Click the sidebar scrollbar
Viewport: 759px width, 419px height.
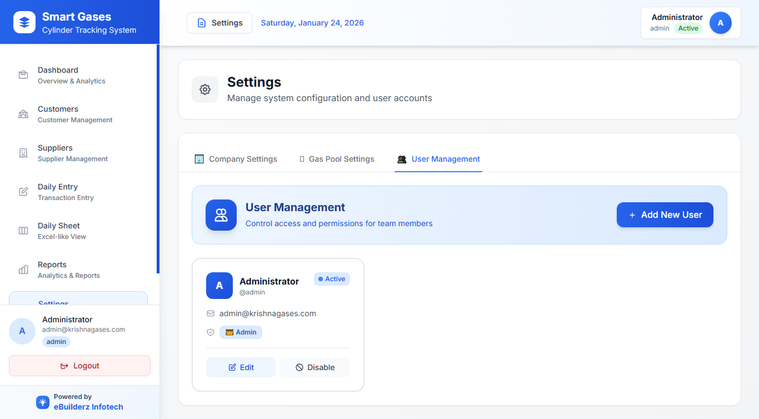[x=158, y=159]
